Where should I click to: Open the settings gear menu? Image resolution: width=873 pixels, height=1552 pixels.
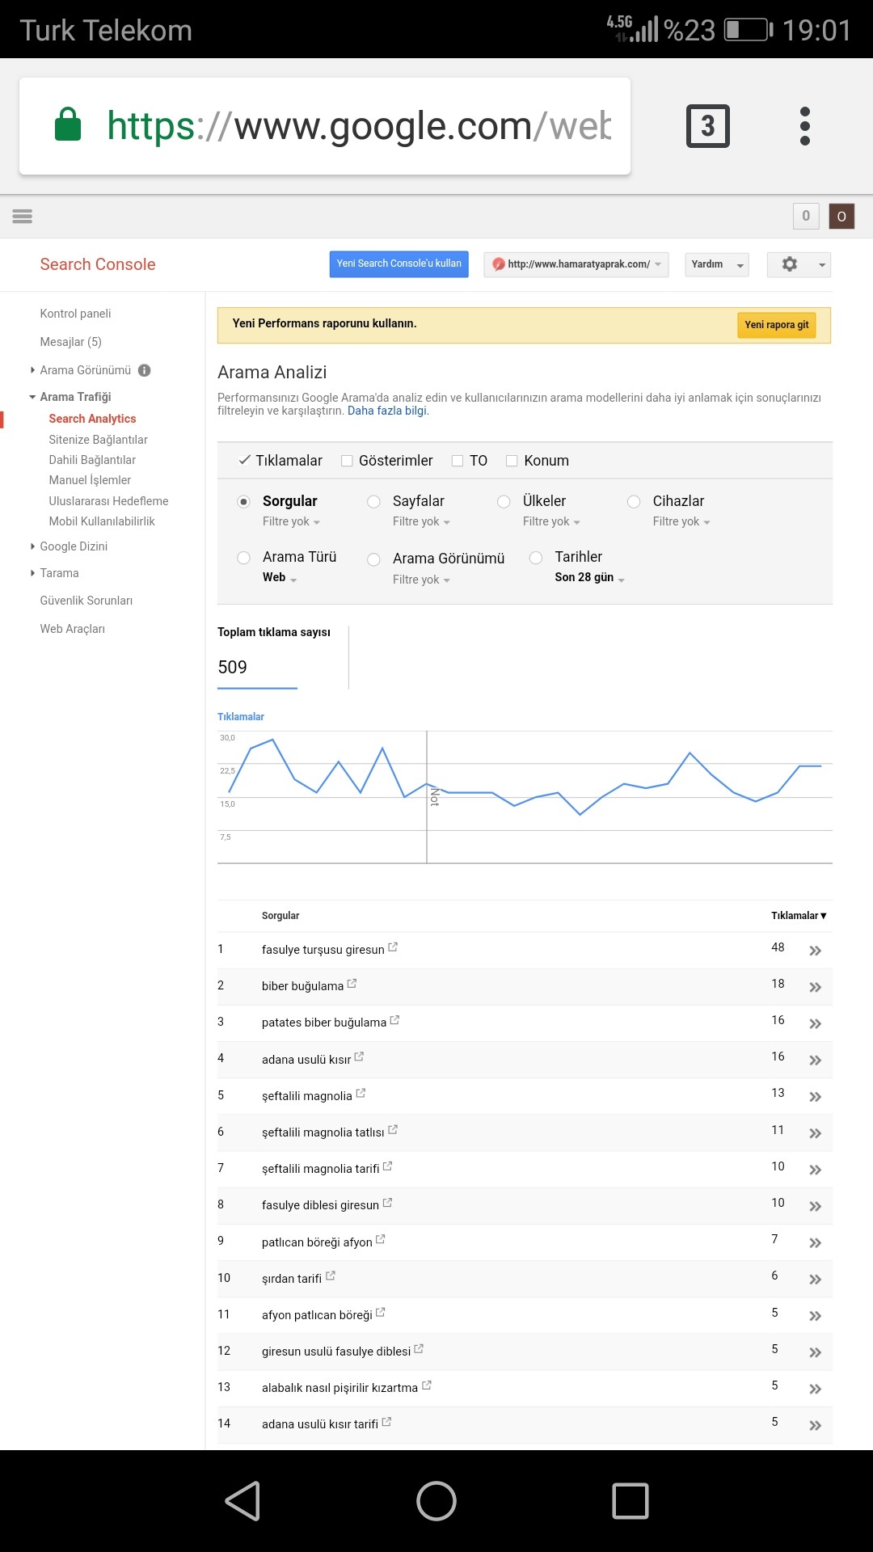tap(799, 264)
